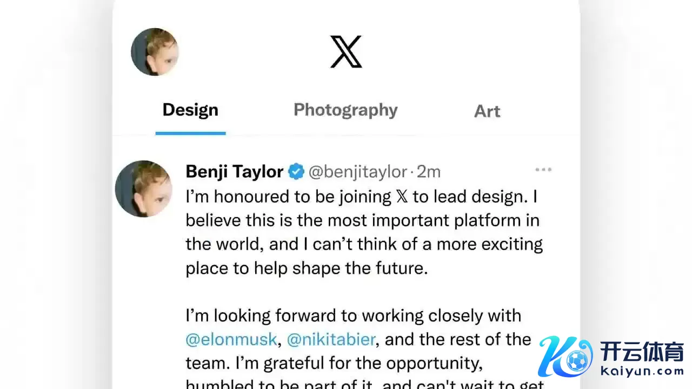Click the blue underline below the Design tab
The height and width of the screenshot is (389, 692).
click(x=190, y=133)
